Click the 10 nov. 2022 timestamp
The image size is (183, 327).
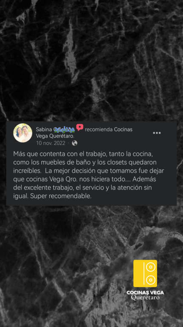coord(51,143)
